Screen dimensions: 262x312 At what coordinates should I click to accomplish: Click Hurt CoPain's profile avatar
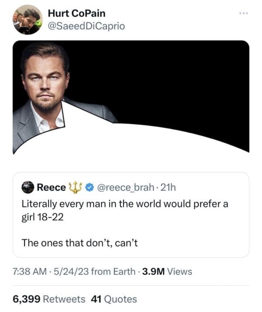pos(27,20)
